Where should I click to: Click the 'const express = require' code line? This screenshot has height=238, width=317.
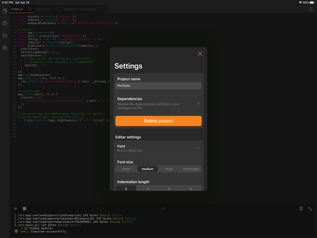click(47, 17)
